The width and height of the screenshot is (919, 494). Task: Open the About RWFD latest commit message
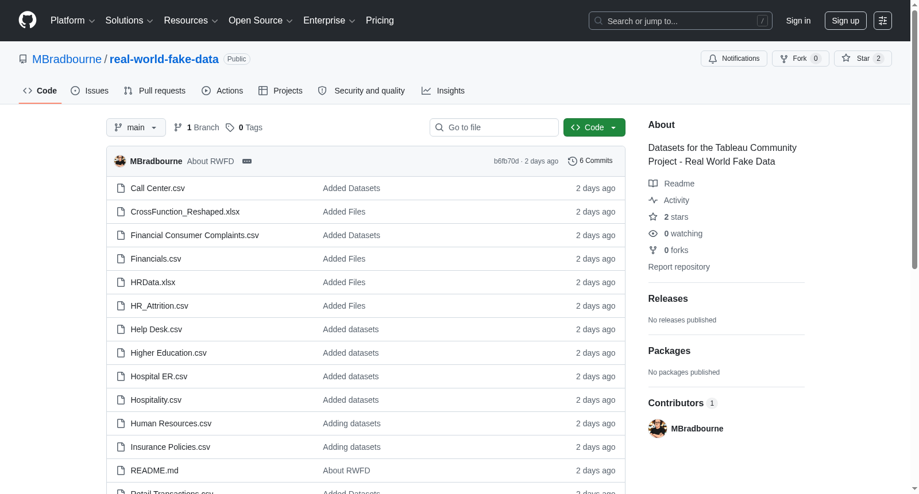tap(210, 161)
